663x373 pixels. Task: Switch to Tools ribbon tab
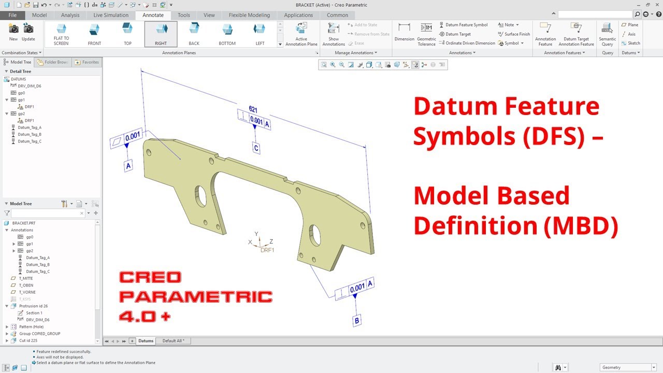(184, 15)
